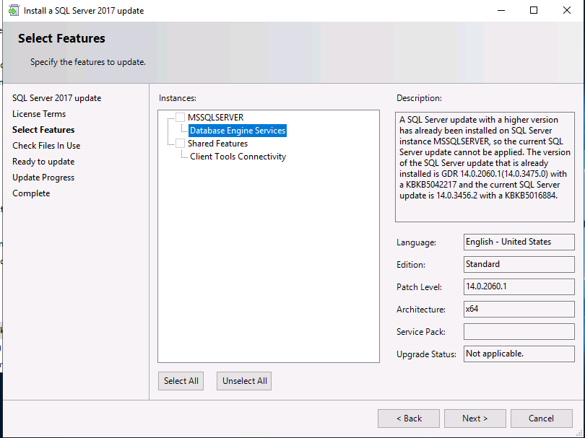Select the Client Tools Connectivity item
Viewport: 585px width, 438px height.
pyautogui.click(x=238, y=157)
